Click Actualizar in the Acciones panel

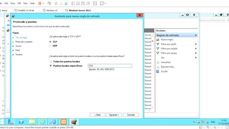click(x=166, y=62)
